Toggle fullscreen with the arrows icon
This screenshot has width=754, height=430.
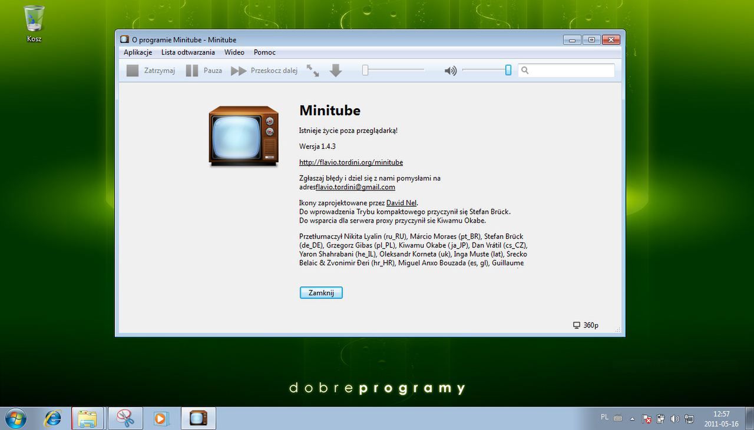pyautogui.click(x=313, y=71)
